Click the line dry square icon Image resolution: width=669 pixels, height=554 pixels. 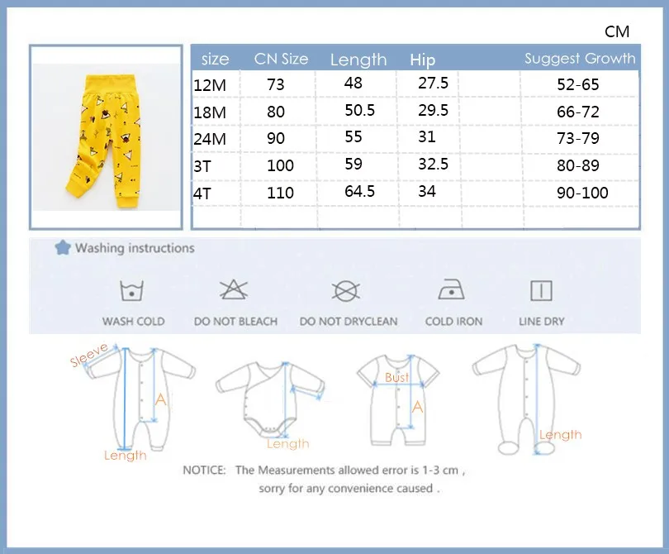(542, 291)
